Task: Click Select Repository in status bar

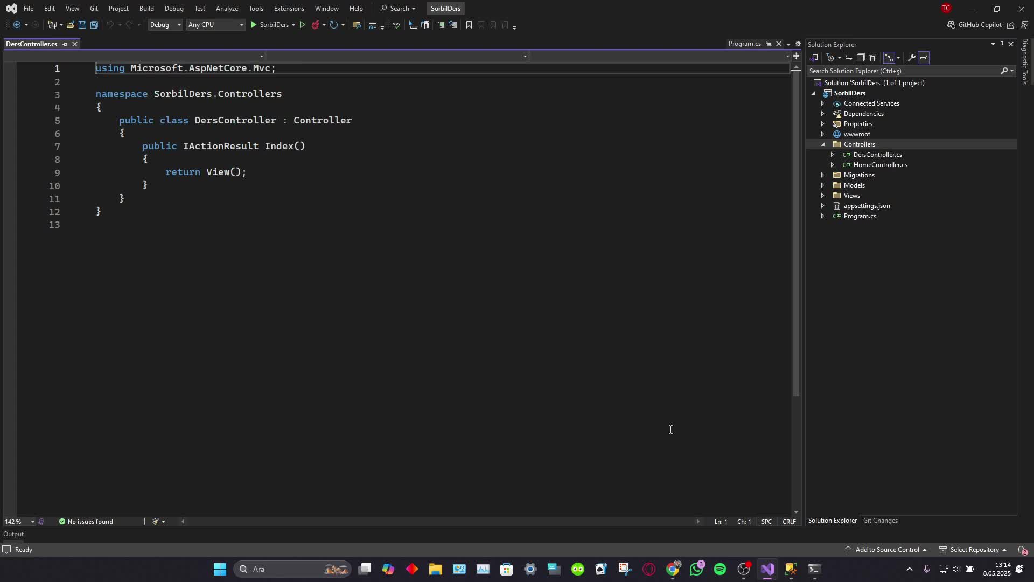Action: coord(974,550)
